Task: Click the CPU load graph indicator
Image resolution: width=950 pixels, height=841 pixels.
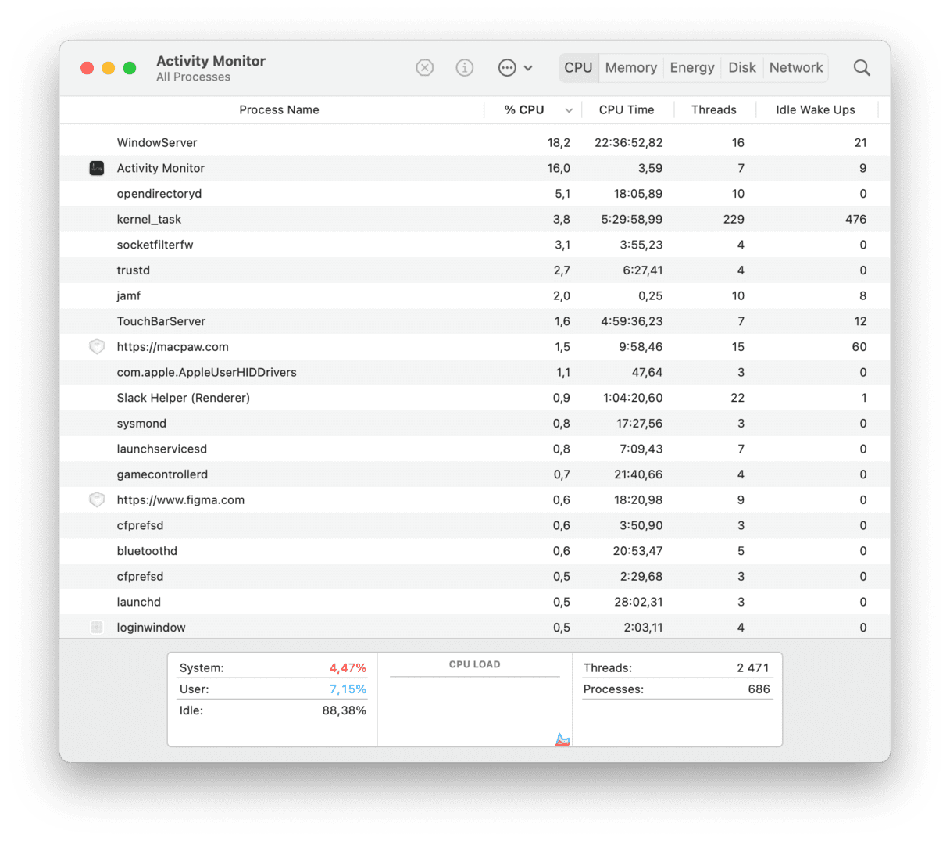Action: tap(562, 739)
